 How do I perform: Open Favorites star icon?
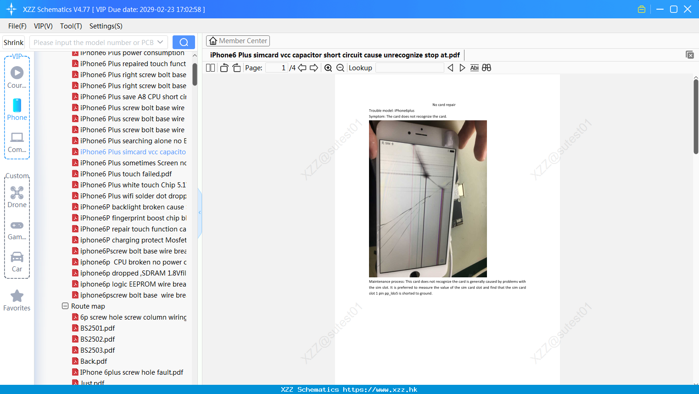[17, 300]
